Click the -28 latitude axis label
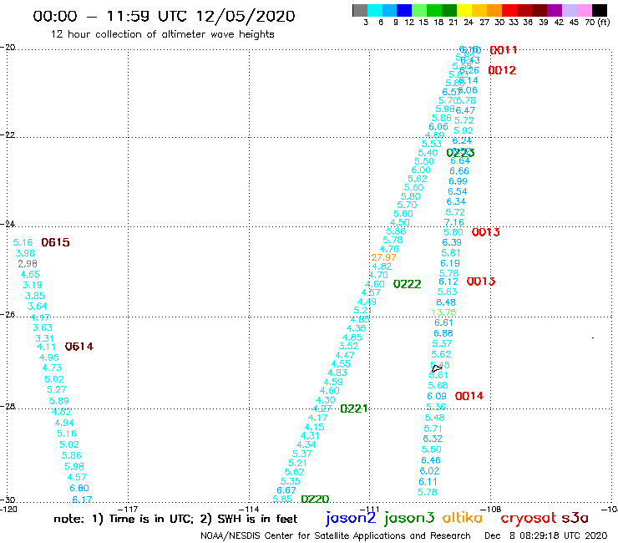618x543 pixels. (x=8, y=406)
